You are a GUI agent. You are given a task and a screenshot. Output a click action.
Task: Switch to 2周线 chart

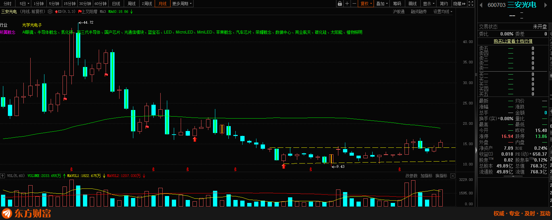[x=147, y=4]
